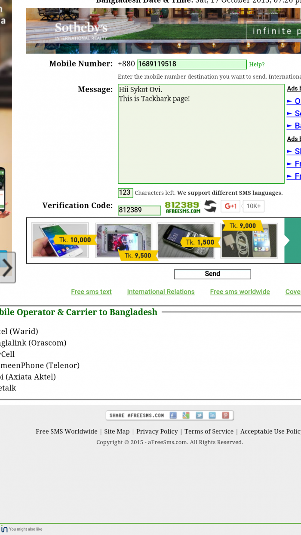Share the page on Twitter
301x535 pixels.
(199, 415)
